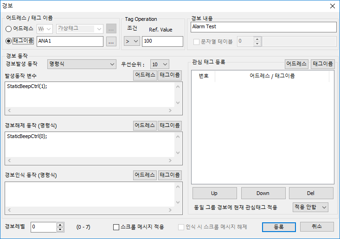Enable 스크롤 메시지 적용 checkbox
Image resolution: width=340 pixels, height=239 pixels.
116,227
